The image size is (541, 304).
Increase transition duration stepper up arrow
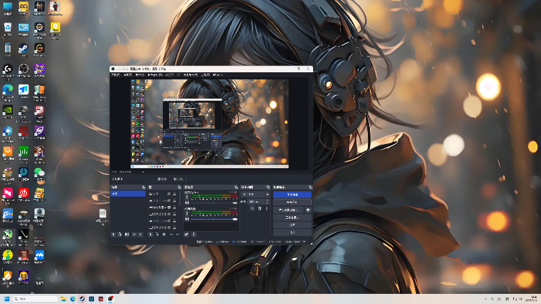pyautogui.click(x=267, y=200)
